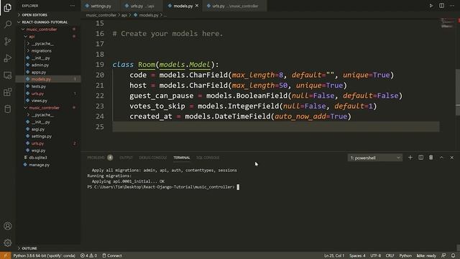Screen dimensions: 460x259
Task: Split the editor to the right
Action: (x=441, y=6)
